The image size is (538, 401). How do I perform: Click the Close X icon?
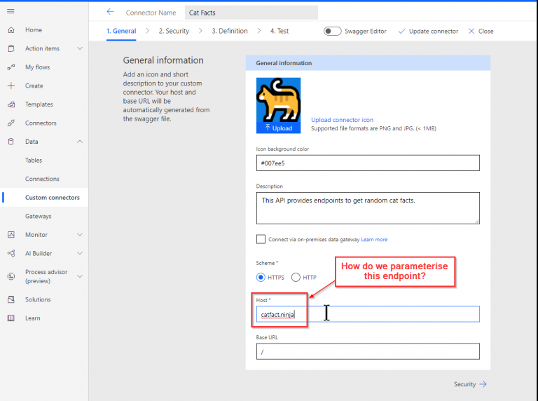[471, 32]
